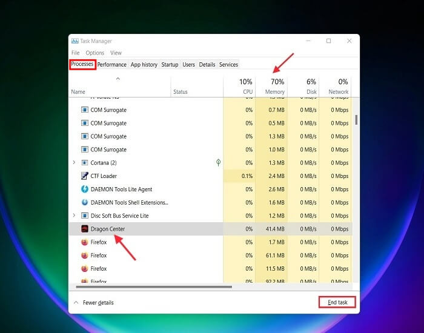Click the 2.4 MB memory value
The height and width of the screenshot is (333, 424).
(276, 176)
